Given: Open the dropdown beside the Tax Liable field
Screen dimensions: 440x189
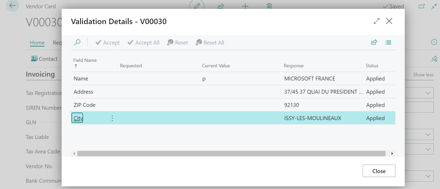Looking at the screenshot, I should pyautogui.click(x=428, y=135).
